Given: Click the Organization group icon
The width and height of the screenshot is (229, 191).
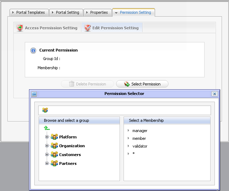Looking at the screenshot, I should click(x=54, y=146).
